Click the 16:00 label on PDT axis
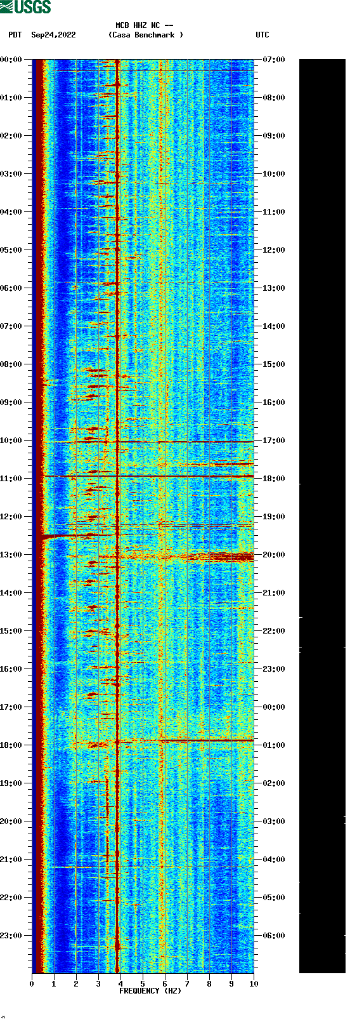Screen dimensions: 350x1024 (x=11, y=669)
